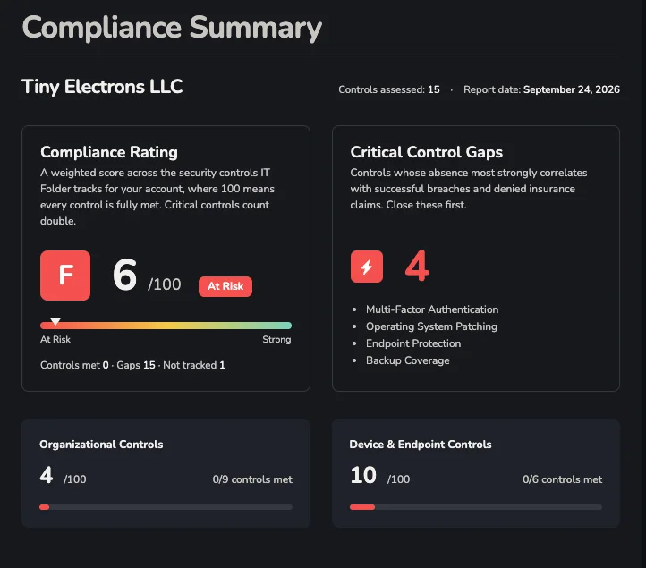Click the 'Gaps 15' text
646x568 pixels.
[x=136, y=365]
